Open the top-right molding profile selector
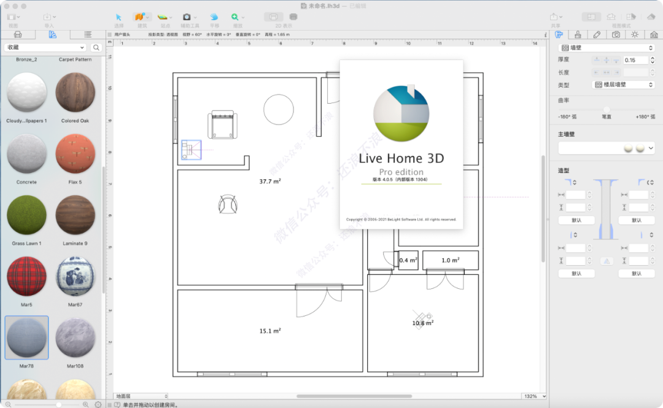Viewport: 663px width, 408px height. point(646,182)
